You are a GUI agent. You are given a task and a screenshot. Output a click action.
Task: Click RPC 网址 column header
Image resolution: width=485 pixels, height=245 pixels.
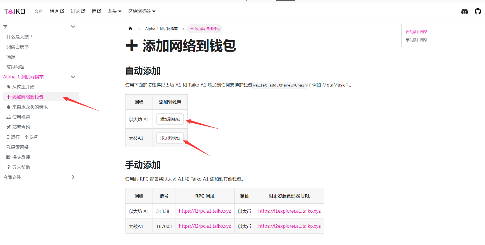(205, 196)
